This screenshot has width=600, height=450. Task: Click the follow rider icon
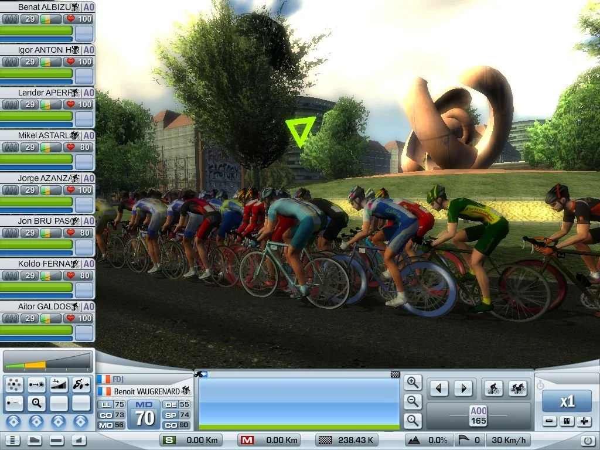click(37, 385)
